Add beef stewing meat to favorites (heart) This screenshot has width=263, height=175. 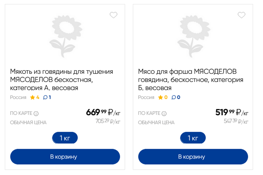(113, 15)
